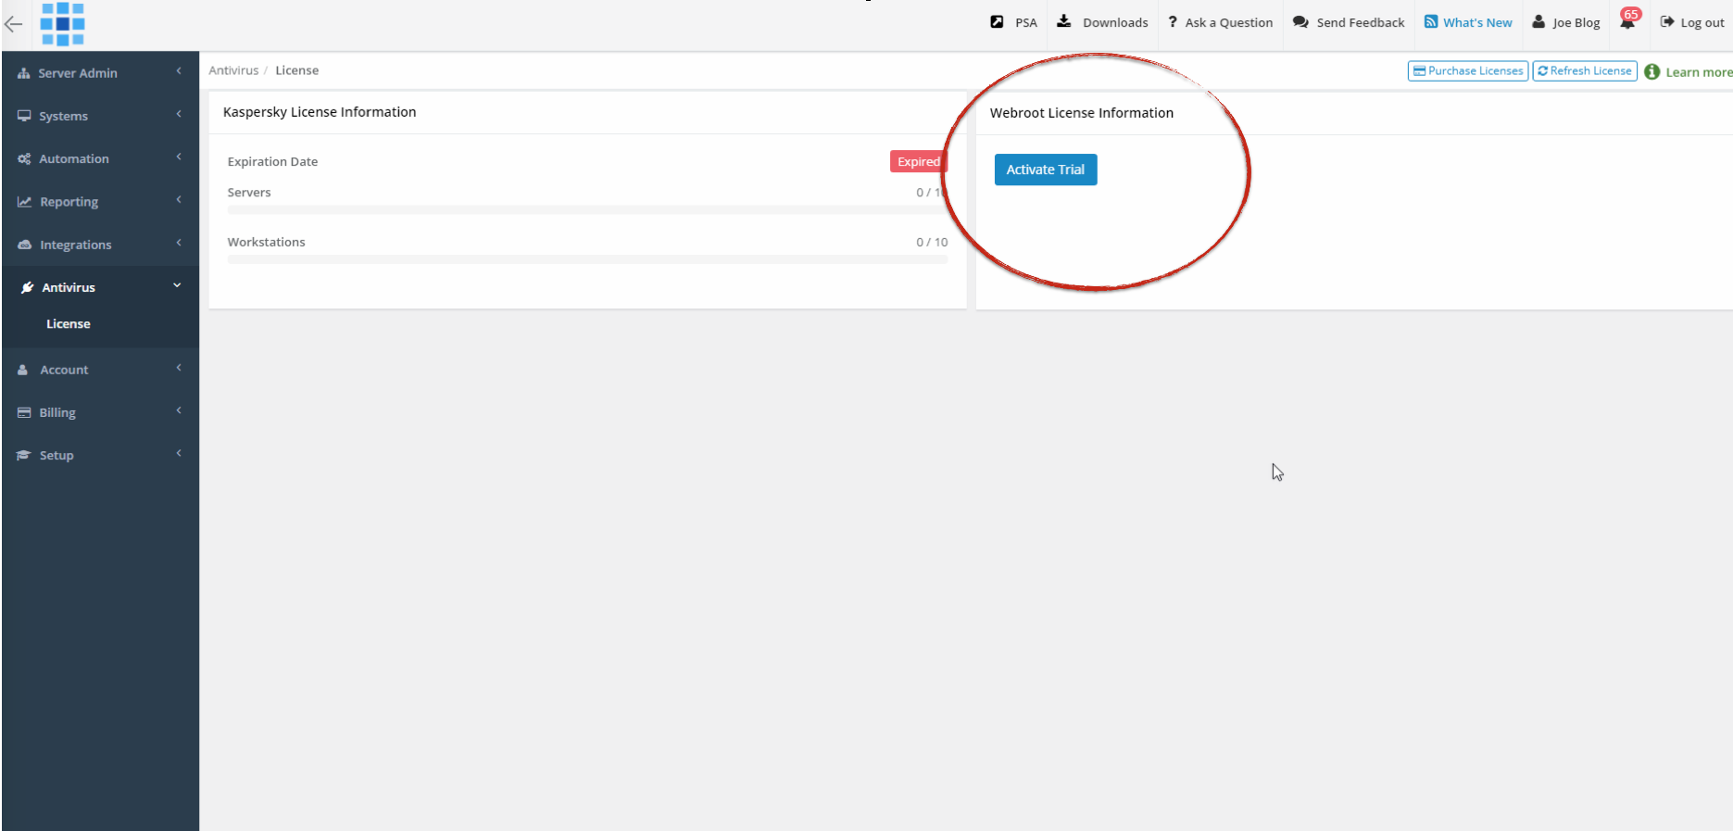This screenshot has height=831, width=1733.
Task: Click the Setup graduation cap icon
Action: click(x=24, y=455)
